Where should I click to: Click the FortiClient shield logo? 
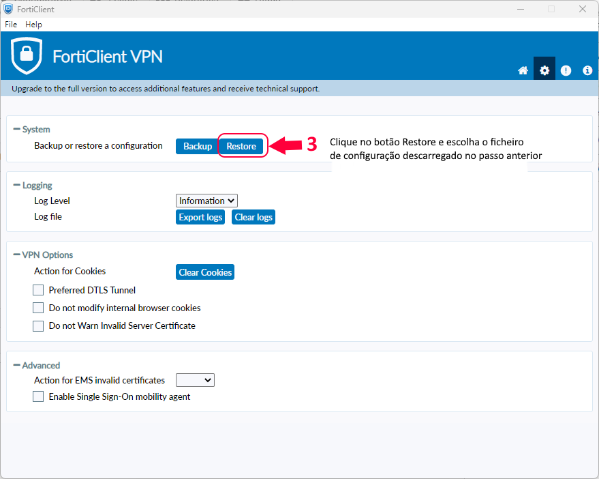[27, 56]
